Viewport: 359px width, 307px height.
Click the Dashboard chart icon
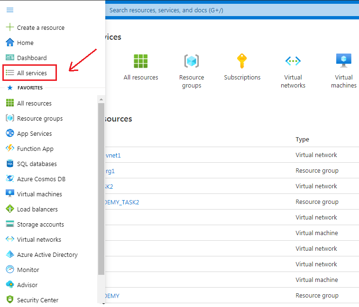pos(10,57)
